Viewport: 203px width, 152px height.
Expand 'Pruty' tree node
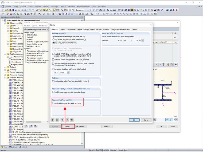(8, 41)
